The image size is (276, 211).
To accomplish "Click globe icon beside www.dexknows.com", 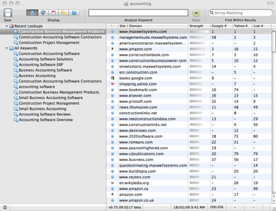I will (112, 131).
